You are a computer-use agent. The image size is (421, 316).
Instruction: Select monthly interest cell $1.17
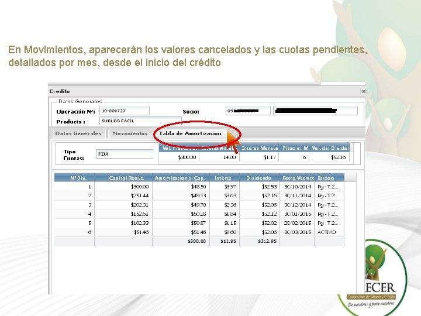[x=259, y=157]
